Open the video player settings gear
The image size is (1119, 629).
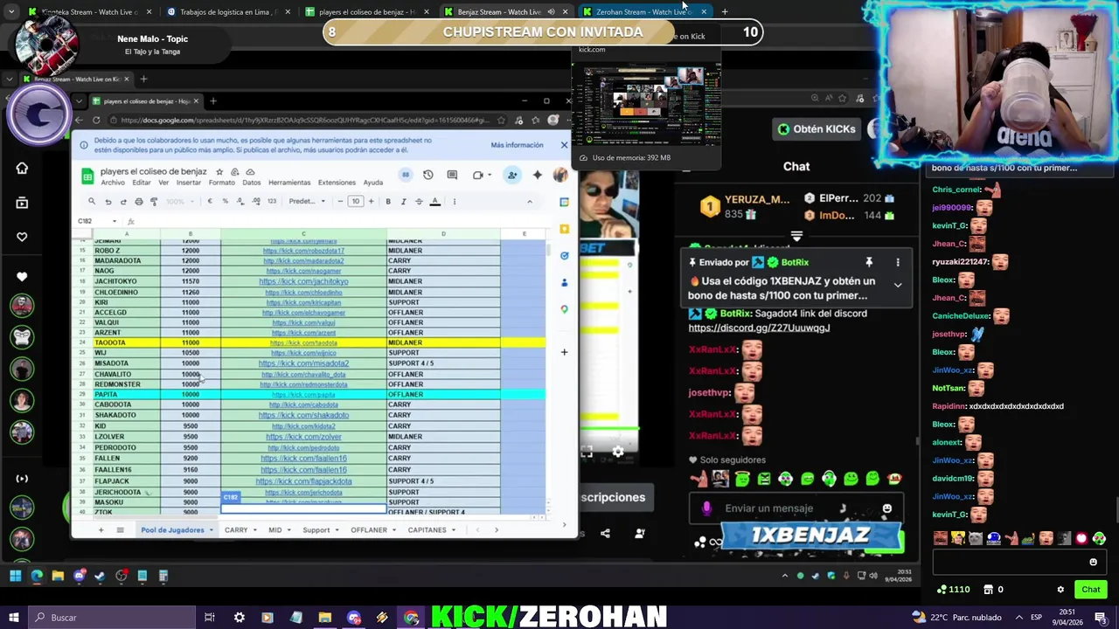click(x=618, y=452)
